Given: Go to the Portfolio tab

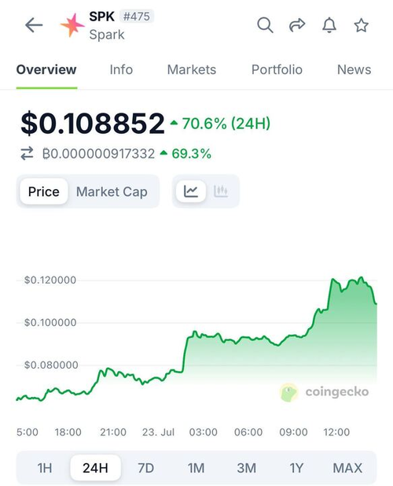Looking at the screenshot, I should 277,70.
